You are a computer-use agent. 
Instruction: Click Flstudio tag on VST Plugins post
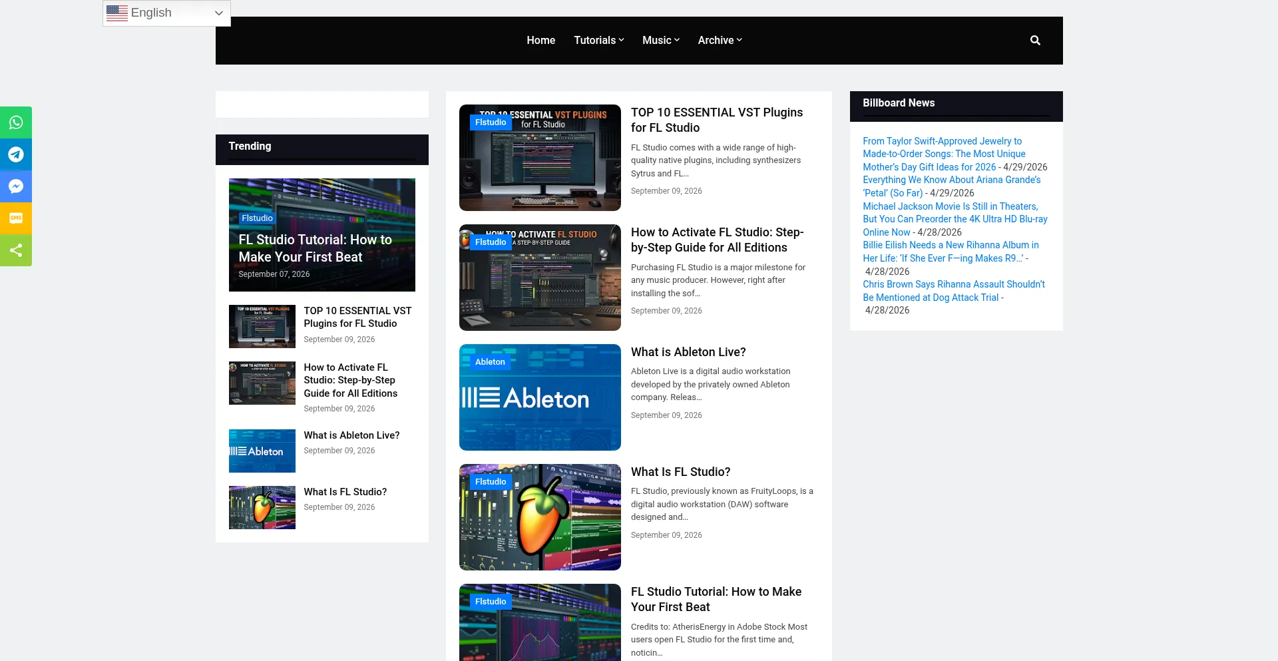tap(491, 122)
